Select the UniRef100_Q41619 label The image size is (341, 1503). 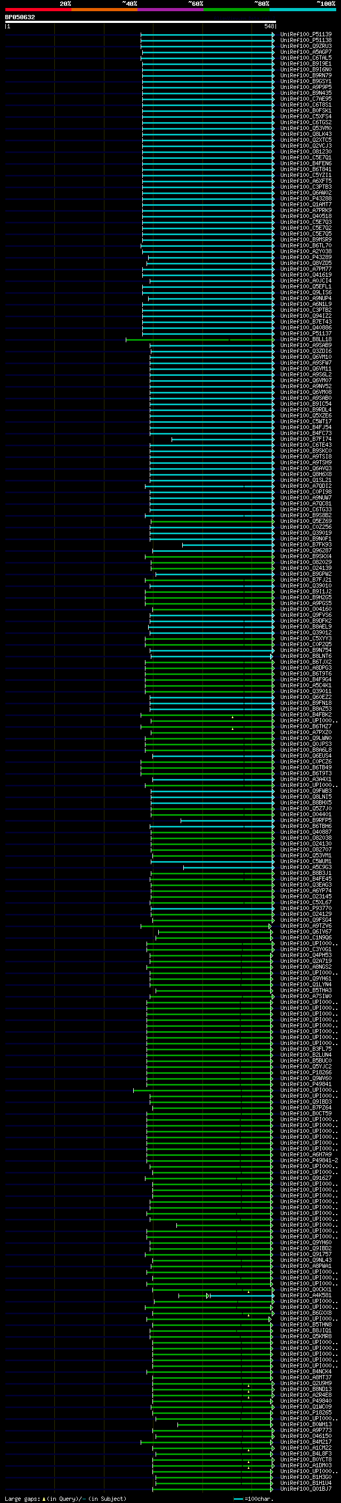click(x=305, y=275)
